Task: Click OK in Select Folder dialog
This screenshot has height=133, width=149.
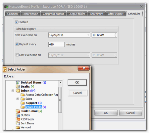Action: 77,83
